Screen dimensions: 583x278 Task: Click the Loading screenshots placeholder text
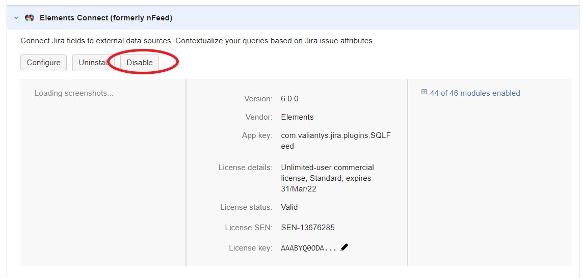[74, 93]
